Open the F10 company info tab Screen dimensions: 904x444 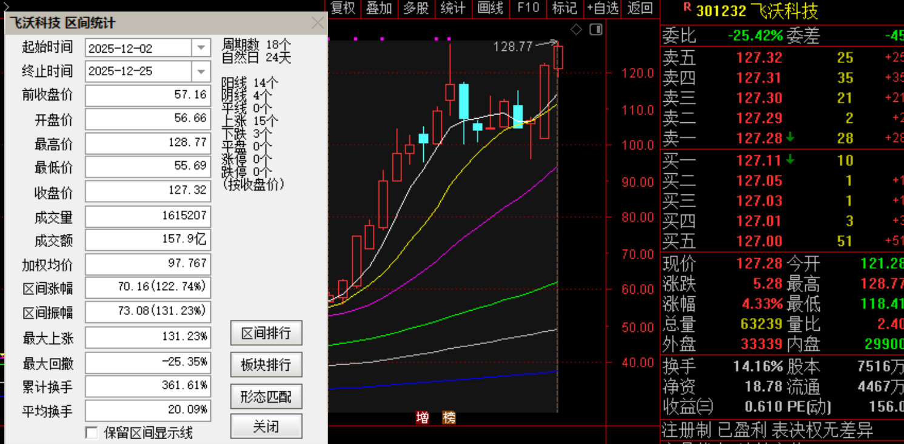527,8
